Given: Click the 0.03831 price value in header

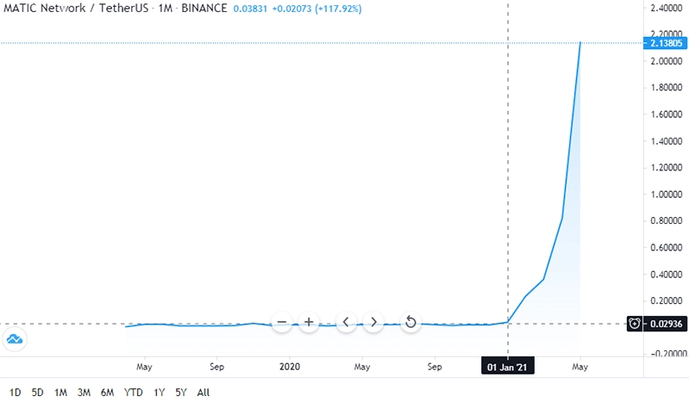Looking at the screenshot, I should (x=250, y=9).
